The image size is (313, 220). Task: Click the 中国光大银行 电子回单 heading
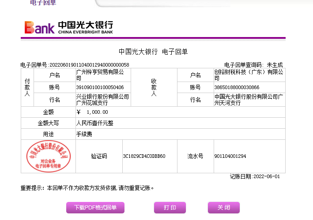click(x=153, y=52)
